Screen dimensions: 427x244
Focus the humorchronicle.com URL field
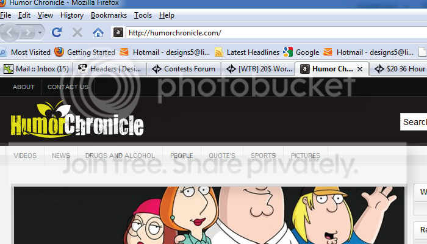pyautogui.click(x=276, y=33)
